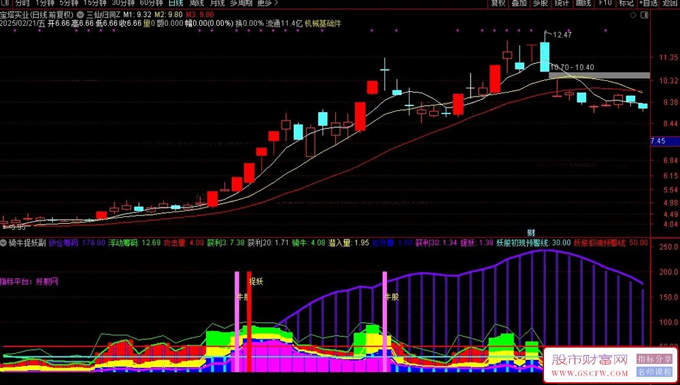
Task: Click the 叠加 overlay button
Action: click(519, 3)
